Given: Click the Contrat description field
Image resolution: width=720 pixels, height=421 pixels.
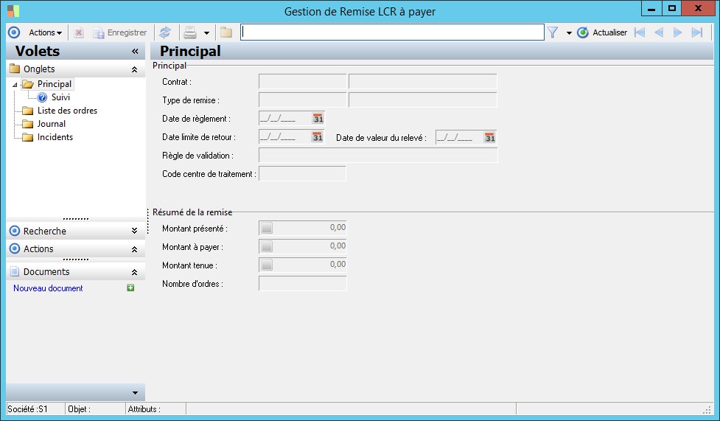Looking at the screenshot, I should click(x=423, y=81).
